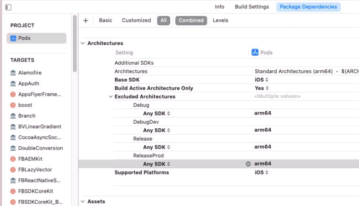Open Build Active Architecture Only Yes popup
The image size is (359, 206).
[262, 88]
